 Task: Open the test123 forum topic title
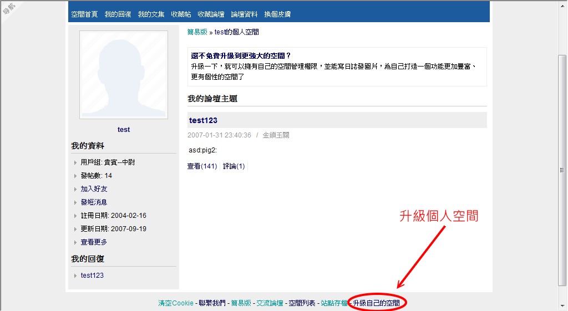(203, 120)
